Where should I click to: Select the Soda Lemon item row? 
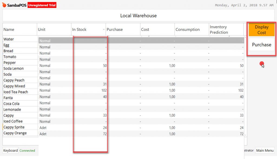20,68
